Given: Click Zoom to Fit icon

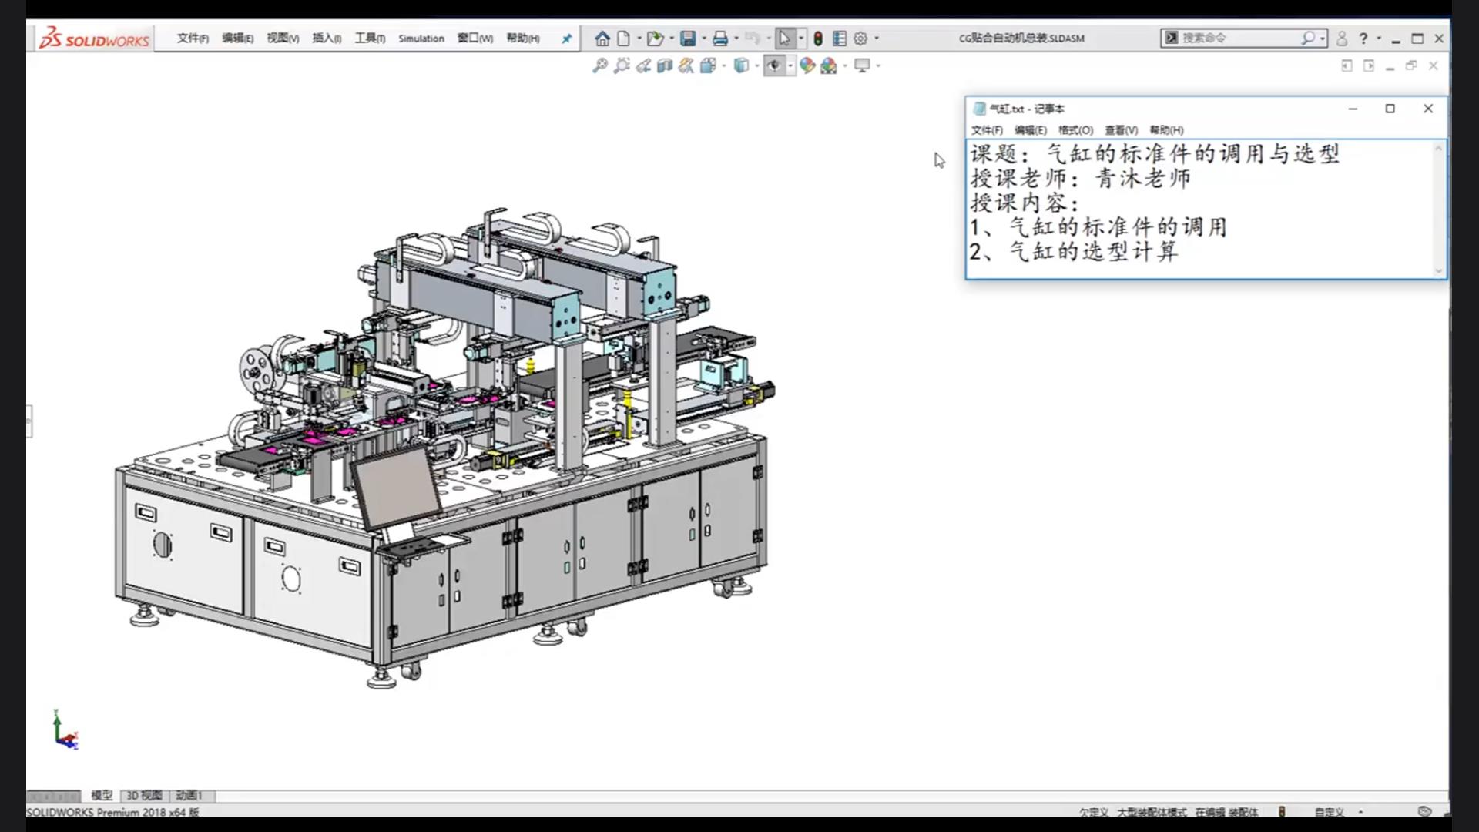Looking at the screenshot, I should click(x=600, y=66).
